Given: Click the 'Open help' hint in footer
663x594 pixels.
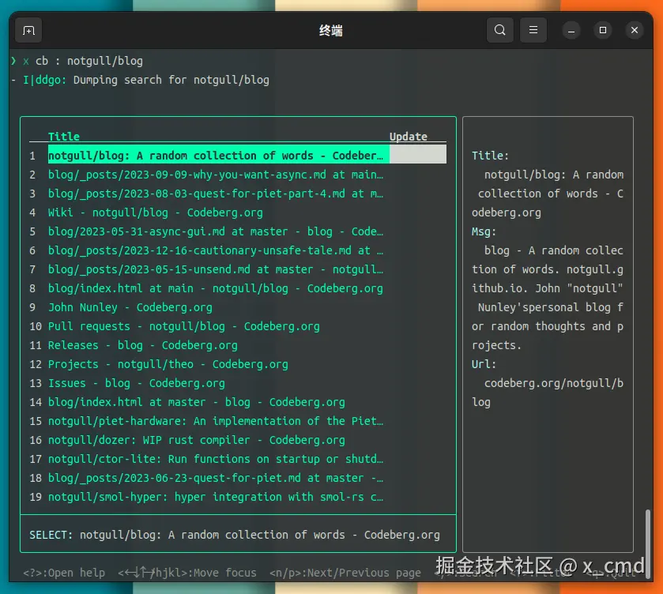Looking at the screenshot, I should coord(64,573).
